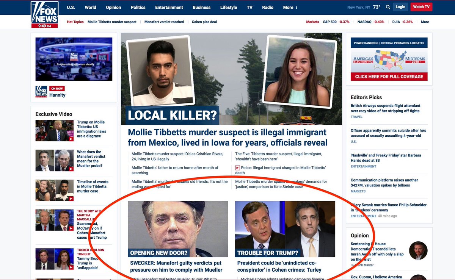This screenshot has height=280, width=455.
Task: Open officer suicide Editor's Pick story
Action: pos(388,133)
